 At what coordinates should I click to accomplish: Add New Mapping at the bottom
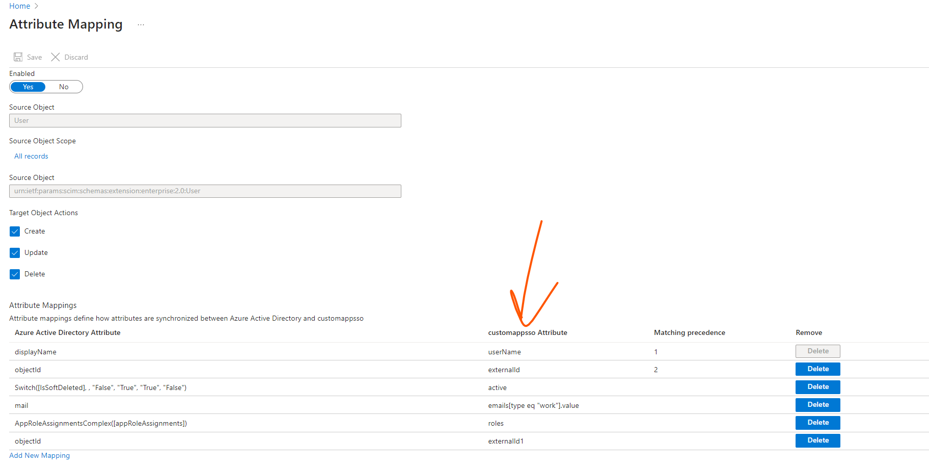39,455
